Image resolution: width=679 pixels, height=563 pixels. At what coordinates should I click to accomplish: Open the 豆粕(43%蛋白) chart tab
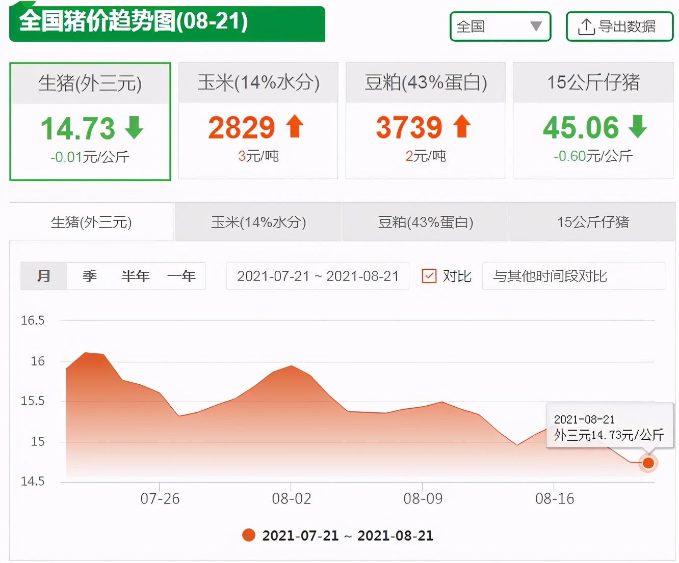pos(425,222)
